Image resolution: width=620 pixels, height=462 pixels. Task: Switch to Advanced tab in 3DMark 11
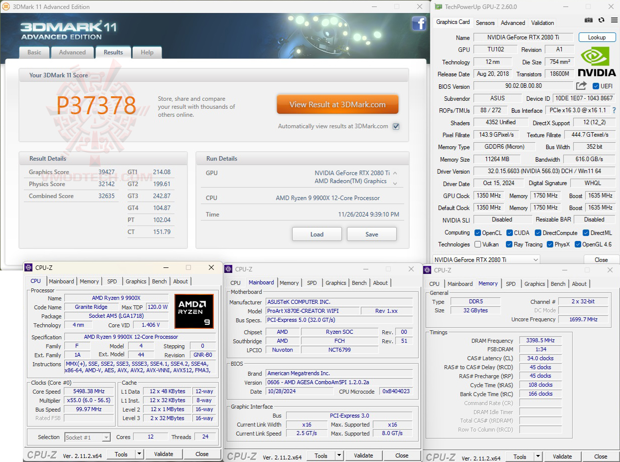click(x=72, y=52)
